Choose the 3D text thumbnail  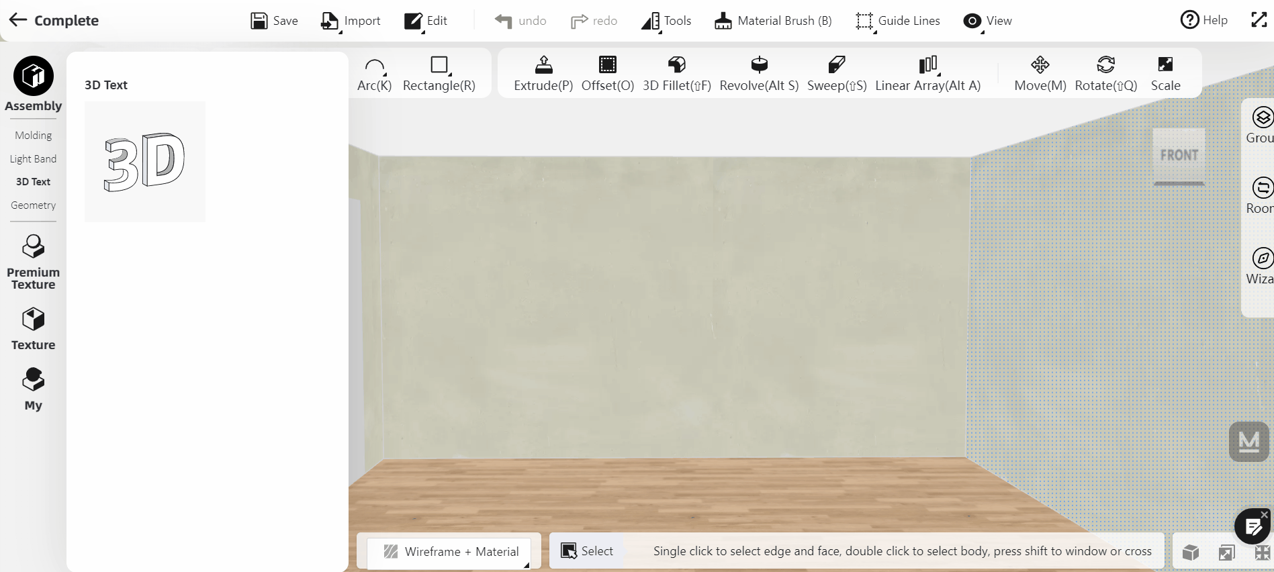point(145,162)
